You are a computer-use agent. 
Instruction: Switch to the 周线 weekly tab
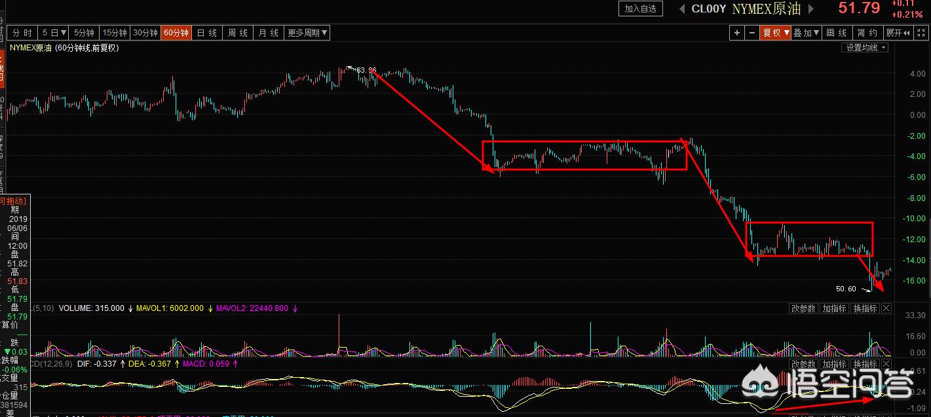[238, 33]
